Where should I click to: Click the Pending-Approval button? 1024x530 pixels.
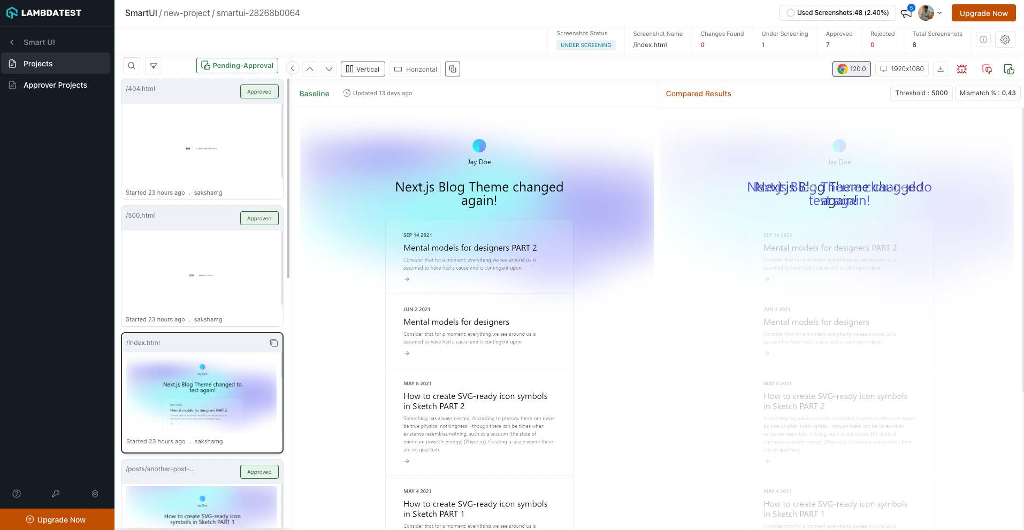(x=237, y=66)
